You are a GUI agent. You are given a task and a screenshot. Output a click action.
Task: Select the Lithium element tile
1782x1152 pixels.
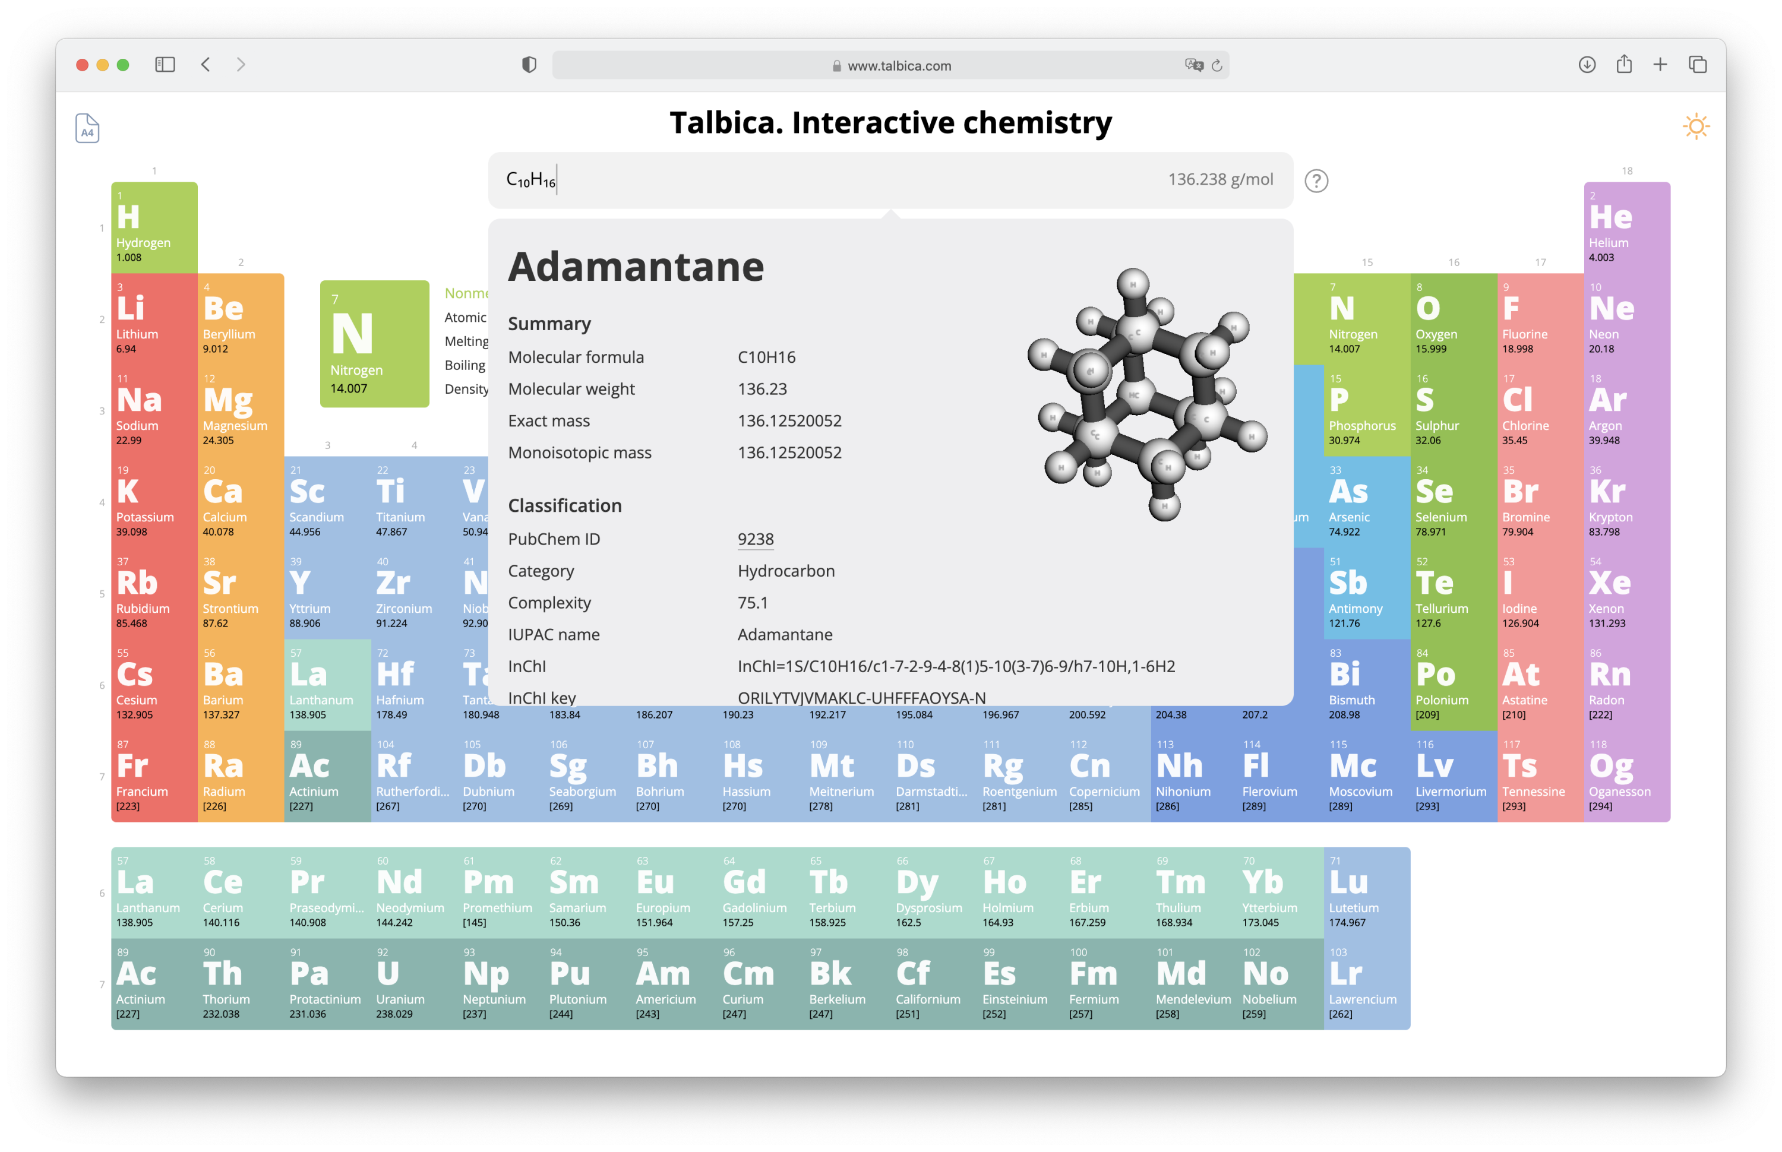pos(154,319)
